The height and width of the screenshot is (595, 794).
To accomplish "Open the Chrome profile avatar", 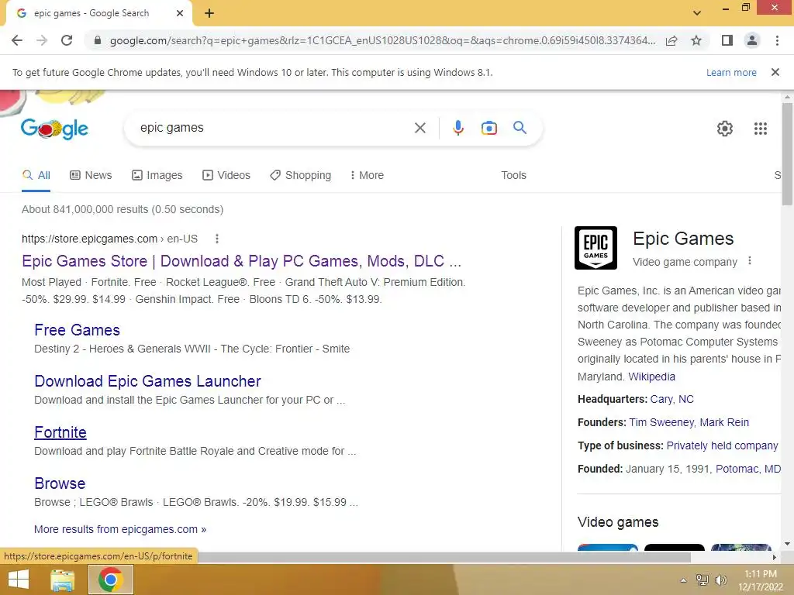I will tap(752, 40).
